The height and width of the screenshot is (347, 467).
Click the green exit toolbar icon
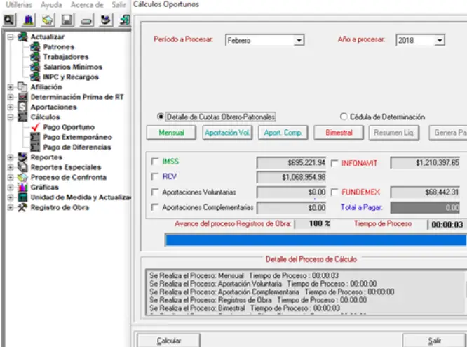pos(125,20)
